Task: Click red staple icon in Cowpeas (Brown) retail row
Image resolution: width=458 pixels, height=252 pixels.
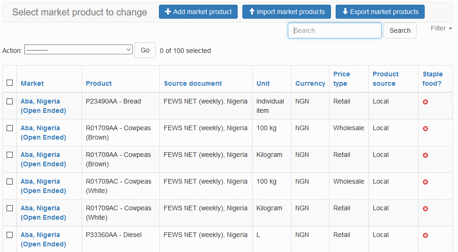Action: [x=425, y=155]
